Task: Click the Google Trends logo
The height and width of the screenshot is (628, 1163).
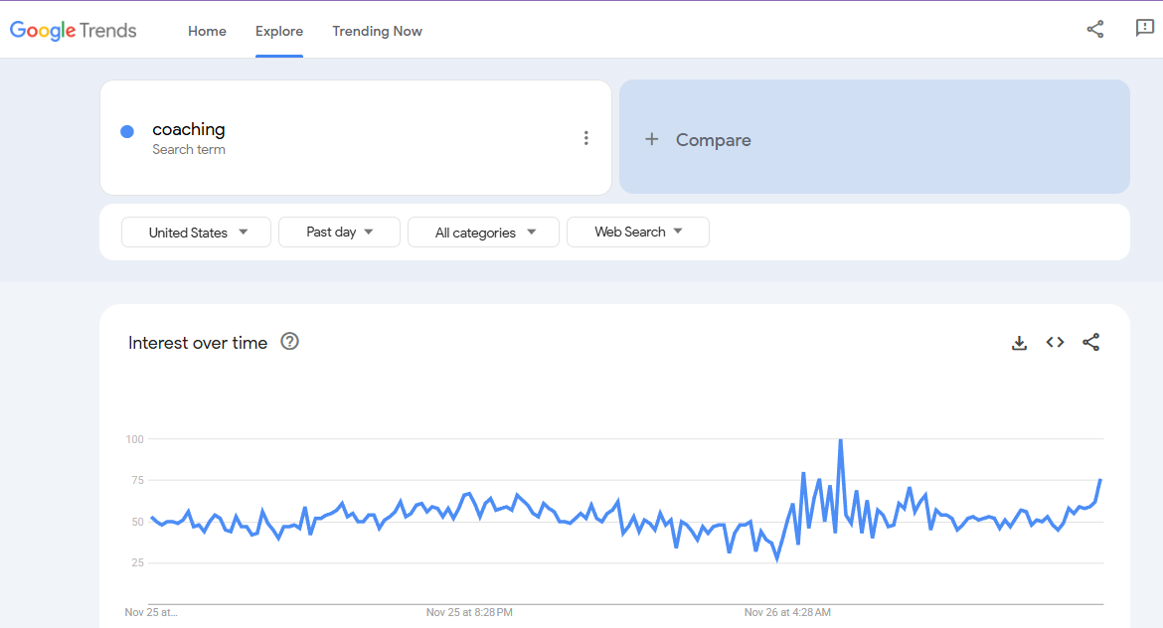Action: 73,31
